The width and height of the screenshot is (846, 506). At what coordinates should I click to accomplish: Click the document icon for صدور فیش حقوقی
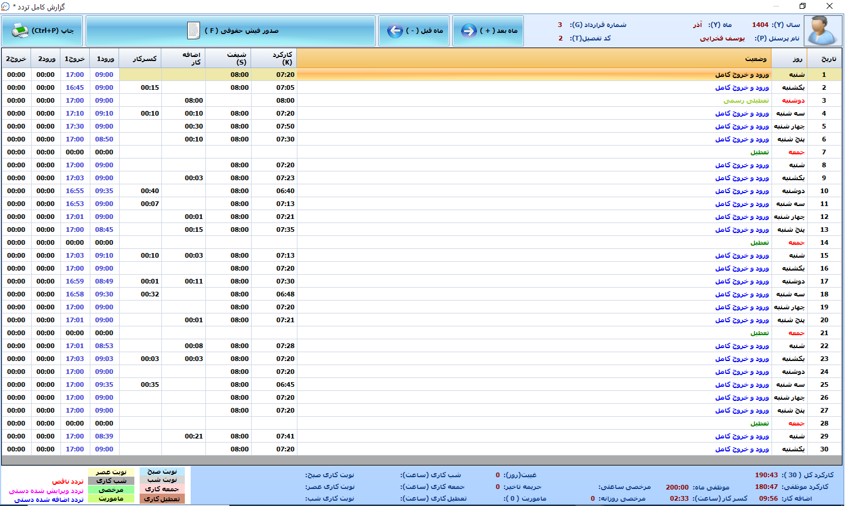[194, 31]
